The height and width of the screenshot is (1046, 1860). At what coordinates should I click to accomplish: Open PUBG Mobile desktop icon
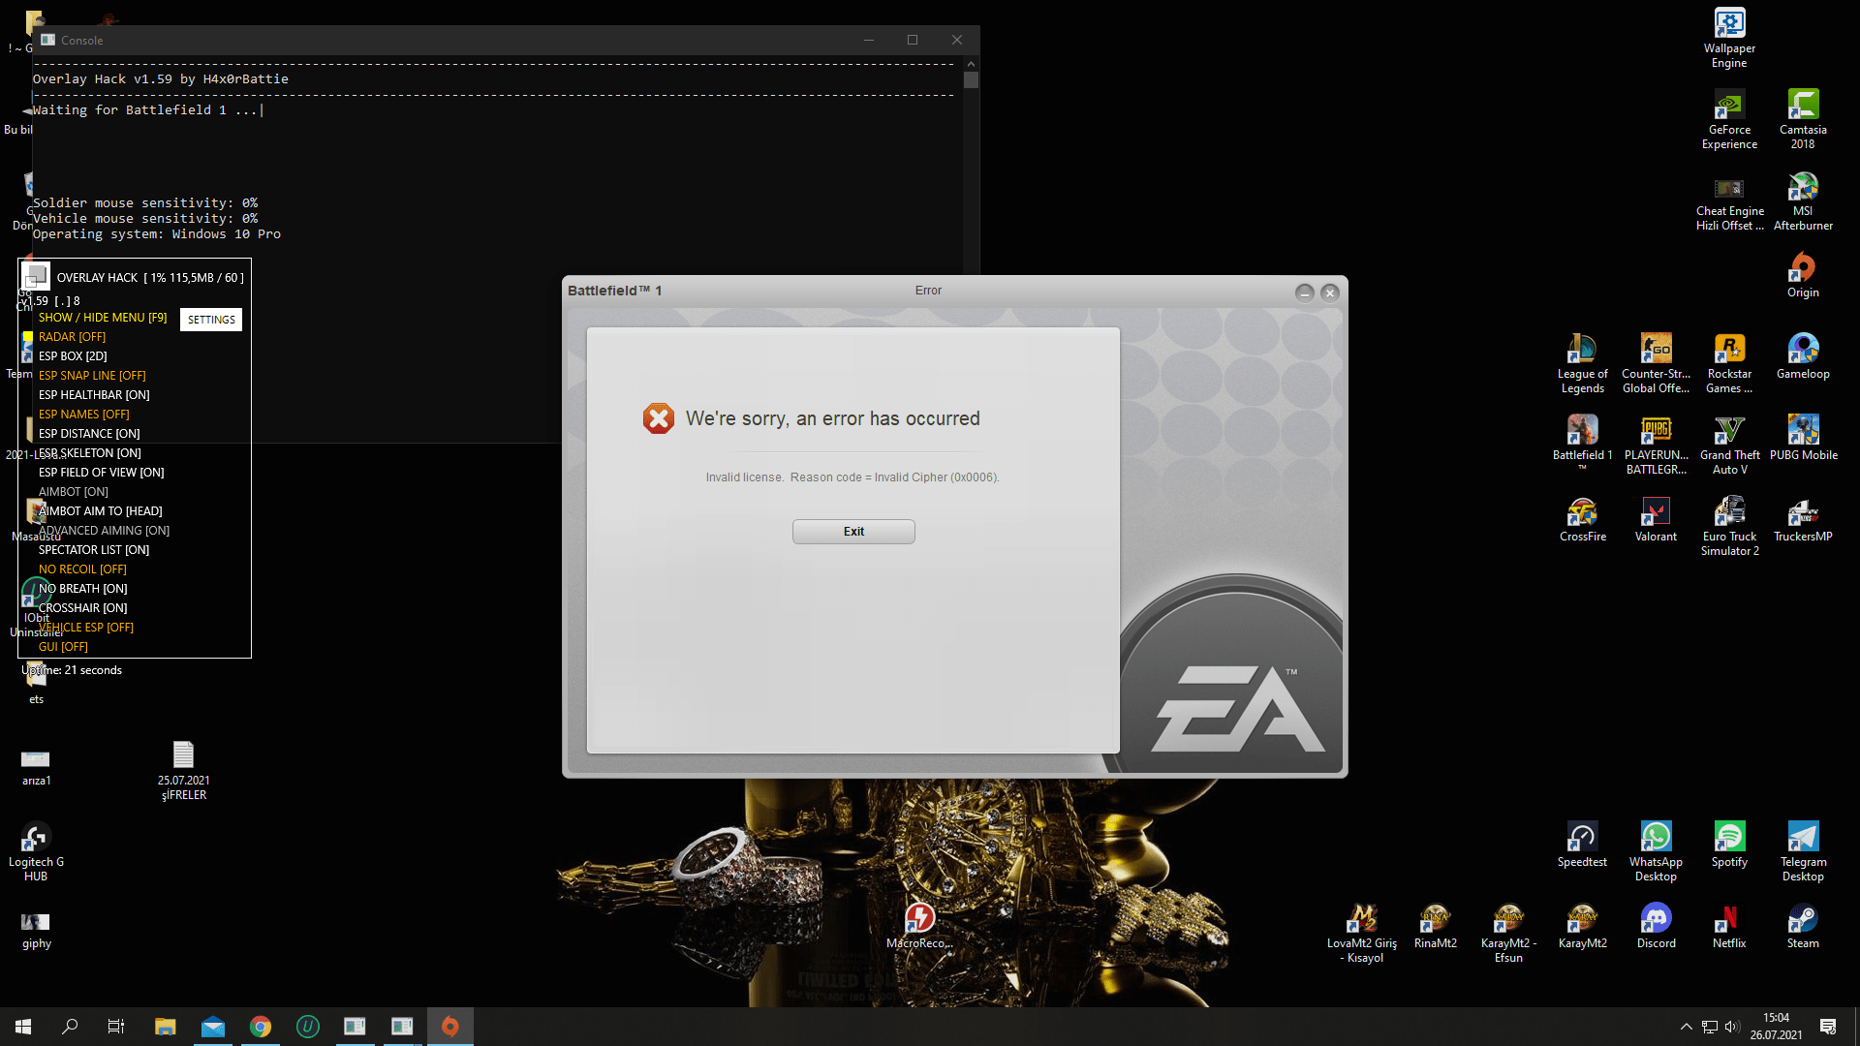tap(1803, 438)
